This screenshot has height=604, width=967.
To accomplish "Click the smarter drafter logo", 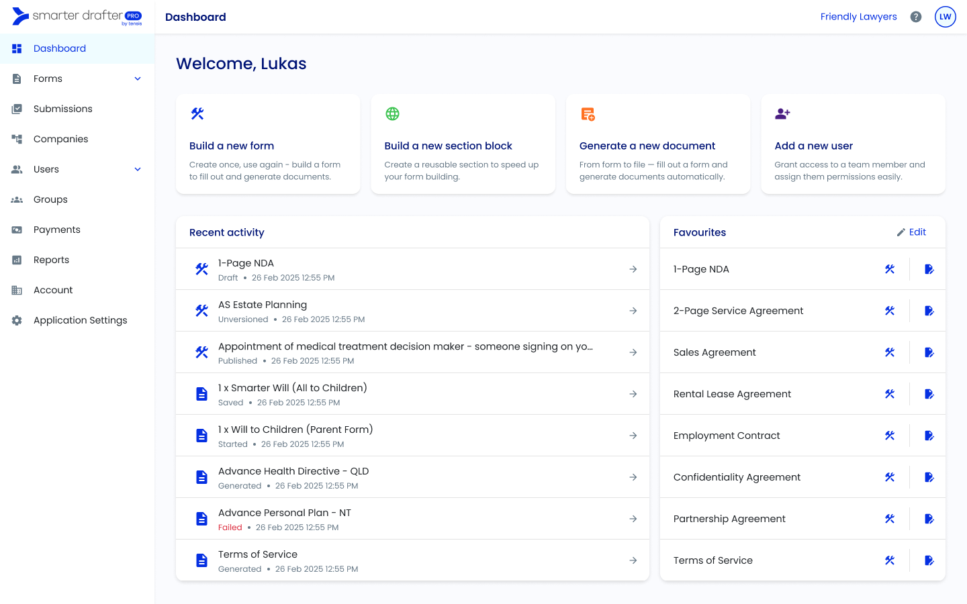I will pyautogui.click(x=77, y=17).
